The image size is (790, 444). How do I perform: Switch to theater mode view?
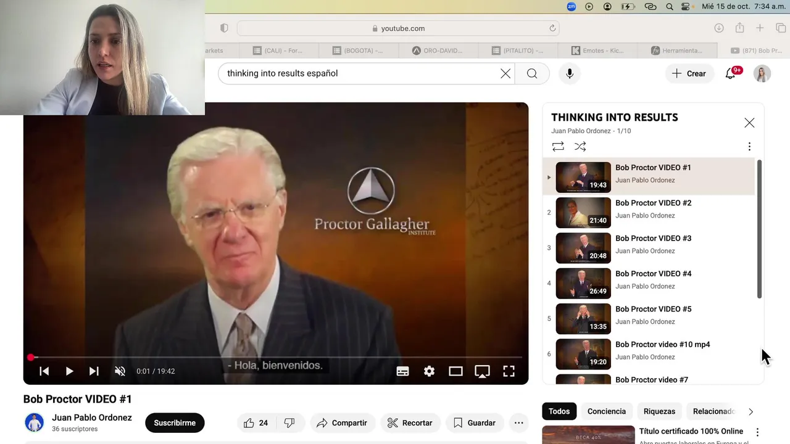pos(455,371)
